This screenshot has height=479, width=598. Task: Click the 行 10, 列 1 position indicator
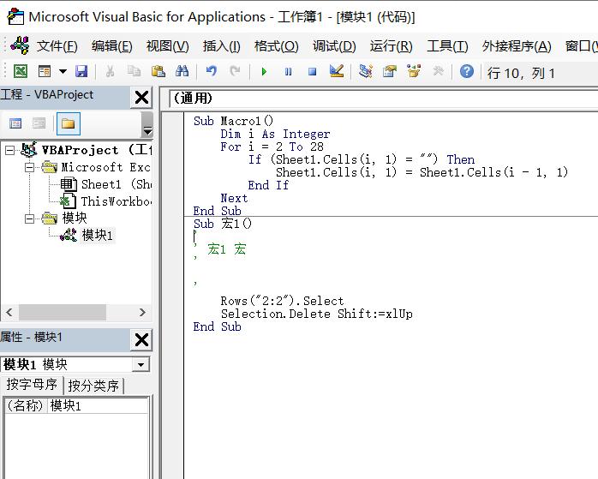tap(521, 73)
